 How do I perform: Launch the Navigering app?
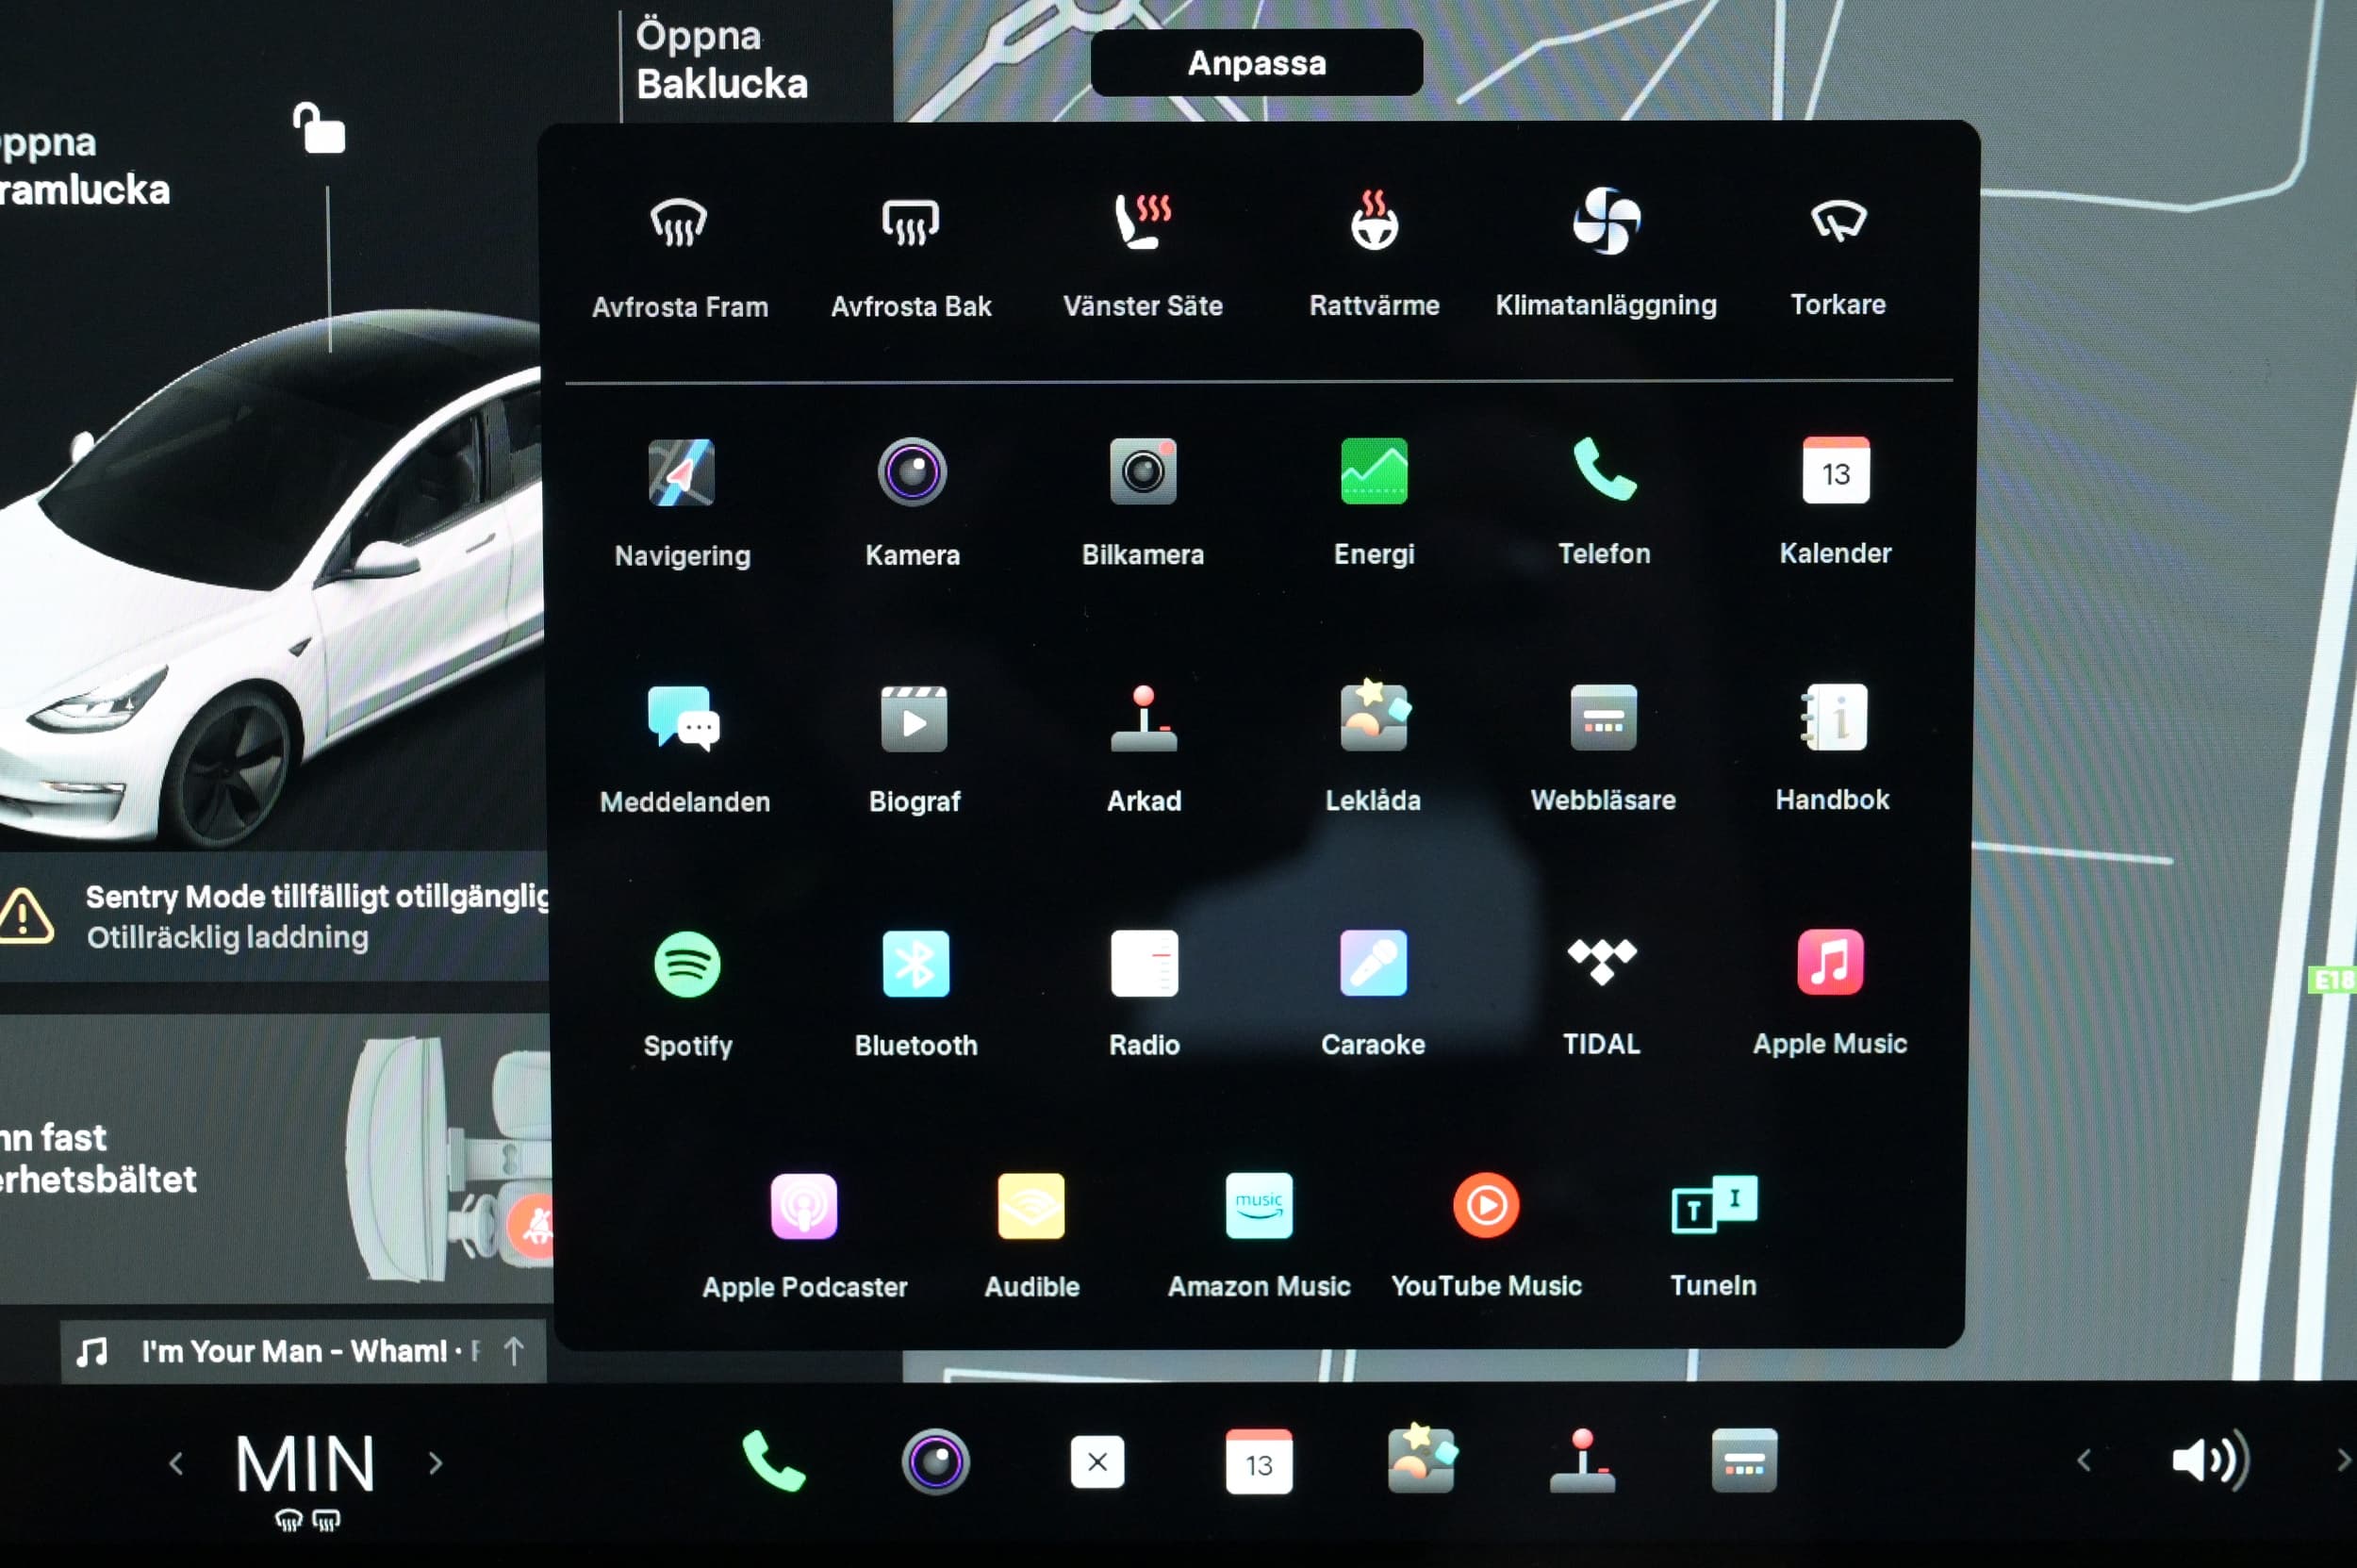[x=682, y=503]
